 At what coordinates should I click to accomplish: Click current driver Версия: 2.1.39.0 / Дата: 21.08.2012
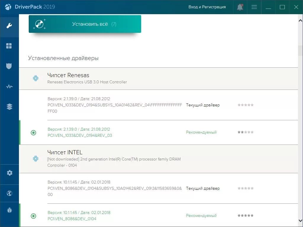(x=79, y=99)
